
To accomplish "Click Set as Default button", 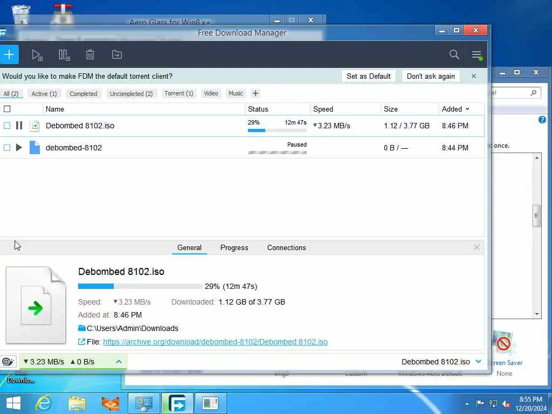I will pyautogui.click(x=369, y=76).
